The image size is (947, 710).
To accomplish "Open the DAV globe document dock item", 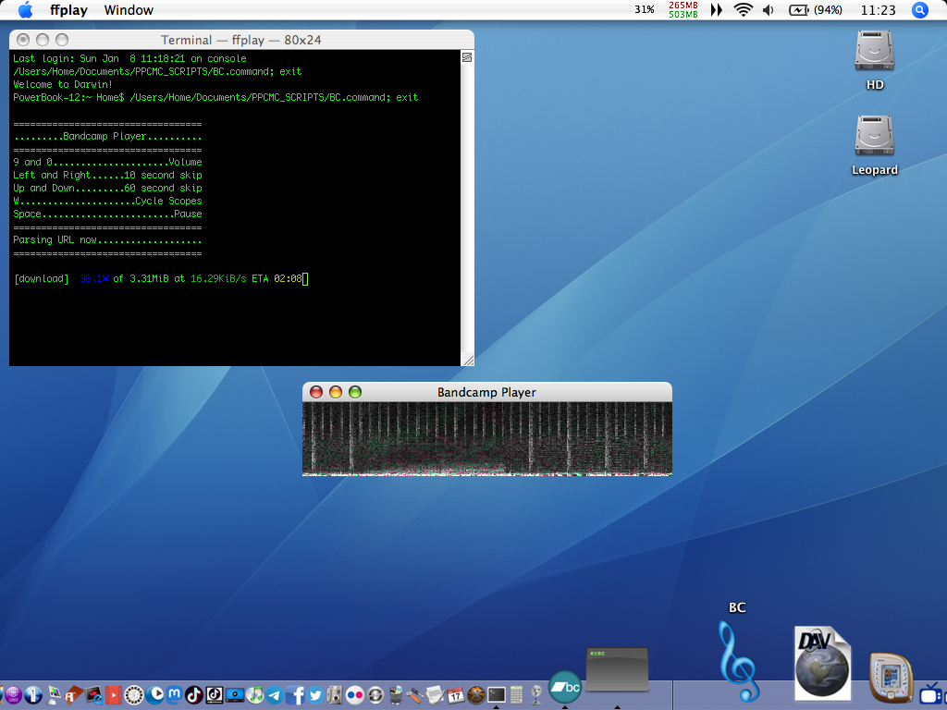I will pos(822,664).
